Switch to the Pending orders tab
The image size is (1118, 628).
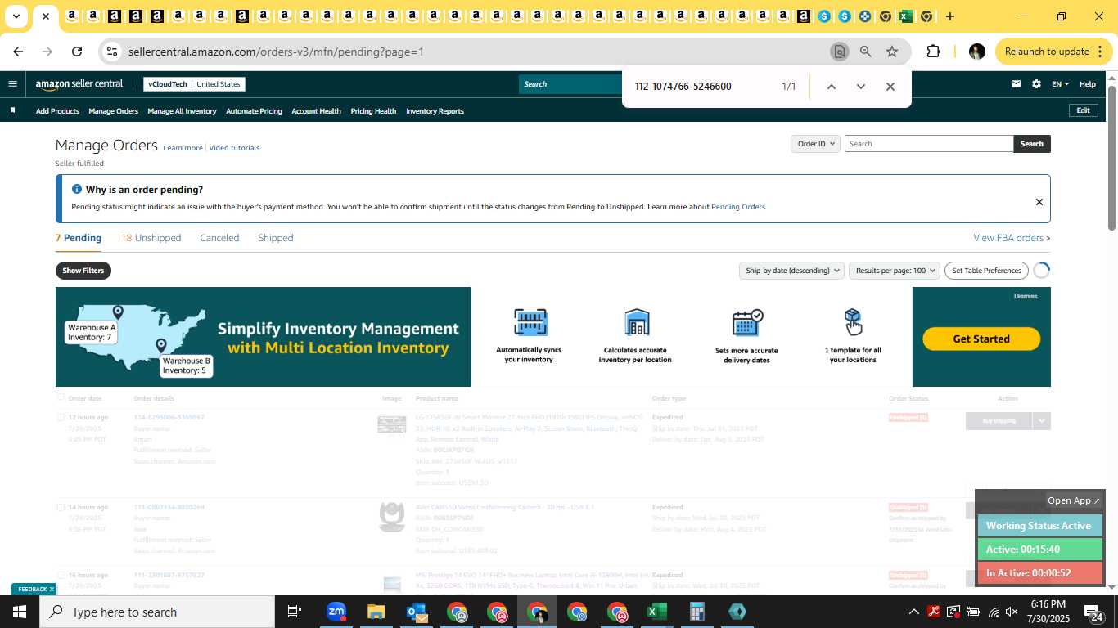click(x=79, y=238)
